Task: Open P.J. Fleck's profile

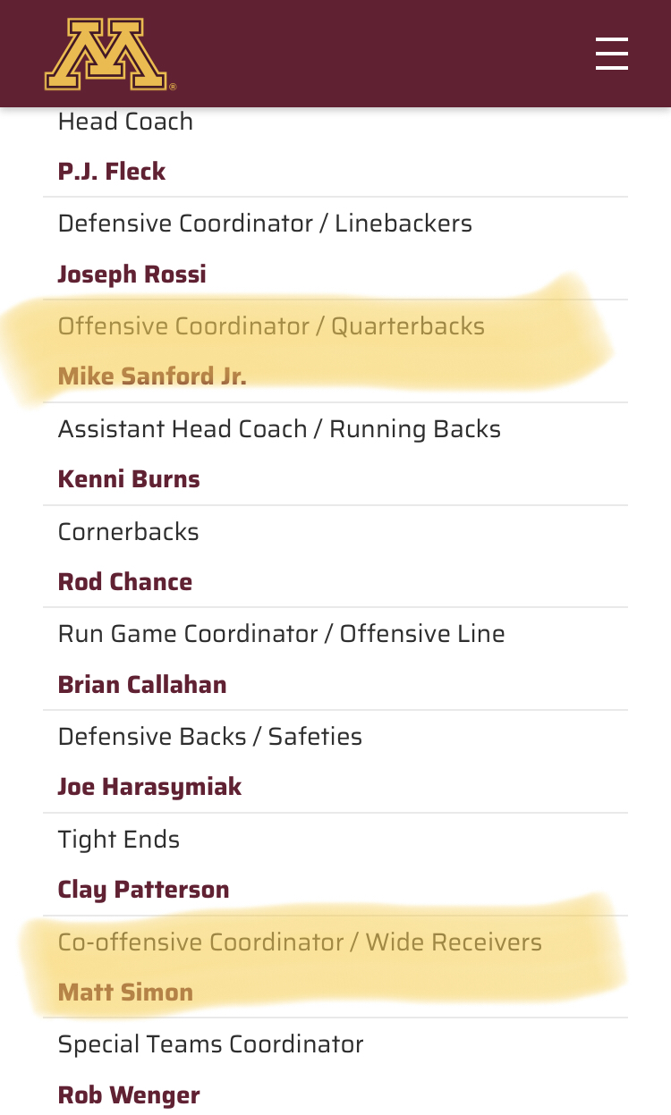Action: tap(112, 172)
